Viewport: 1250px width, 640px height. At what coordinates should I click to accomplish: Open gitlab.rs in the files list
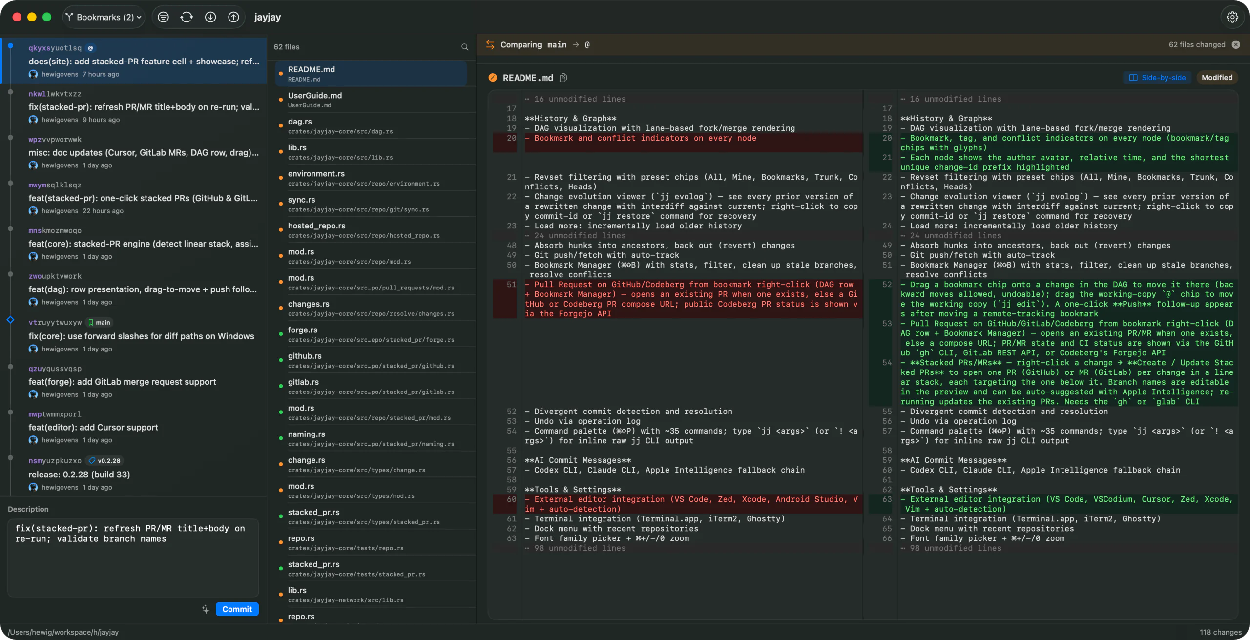[372, 386]
